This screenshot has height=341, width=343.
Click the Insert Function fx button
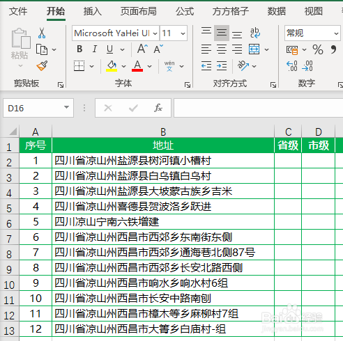[158, 108]
